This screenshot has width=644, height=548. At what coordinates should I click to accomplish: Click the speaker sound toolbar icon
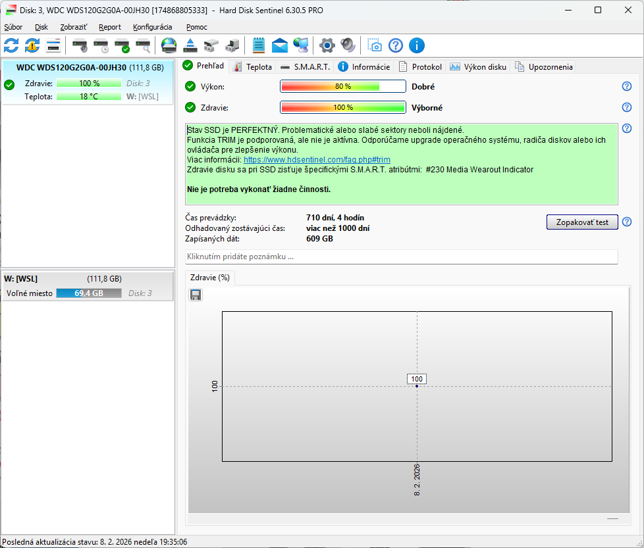348,45
